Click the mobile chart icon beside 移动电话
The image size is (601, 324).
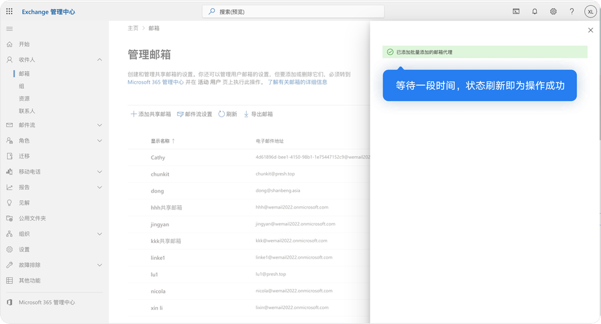(10, 172)
